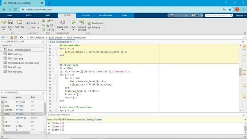Close the EMG_normalization.m editor tab
This screenshot has height=139, width=247.
74,42
